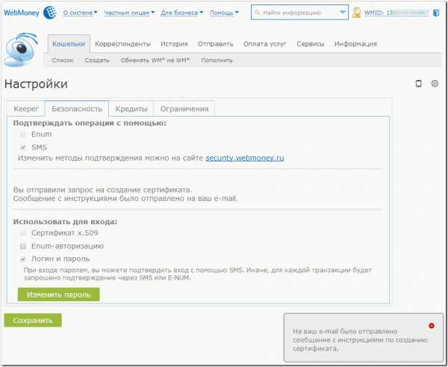Follow the security.webmoney.ru link
Screen dimensions: 448x367
click(x=245, y=158)
